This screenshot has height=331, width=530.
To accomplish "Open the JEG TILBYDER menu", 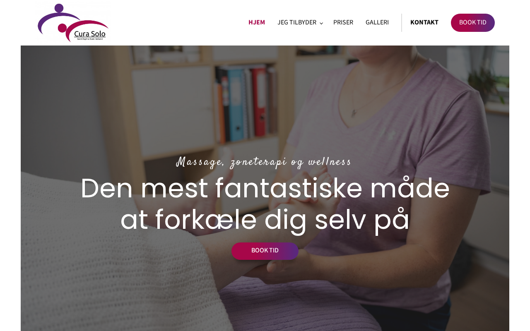I will tap(297, 22).
